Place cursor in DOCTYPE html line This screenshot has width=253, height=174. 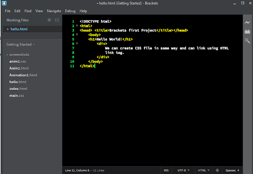pos(96,21)
